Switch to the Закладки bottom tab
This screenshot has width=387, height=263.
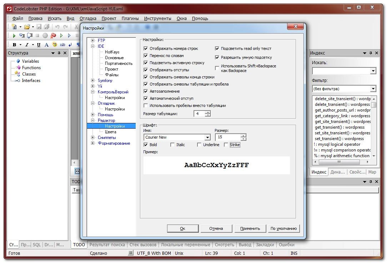click(x=265, y=245)
